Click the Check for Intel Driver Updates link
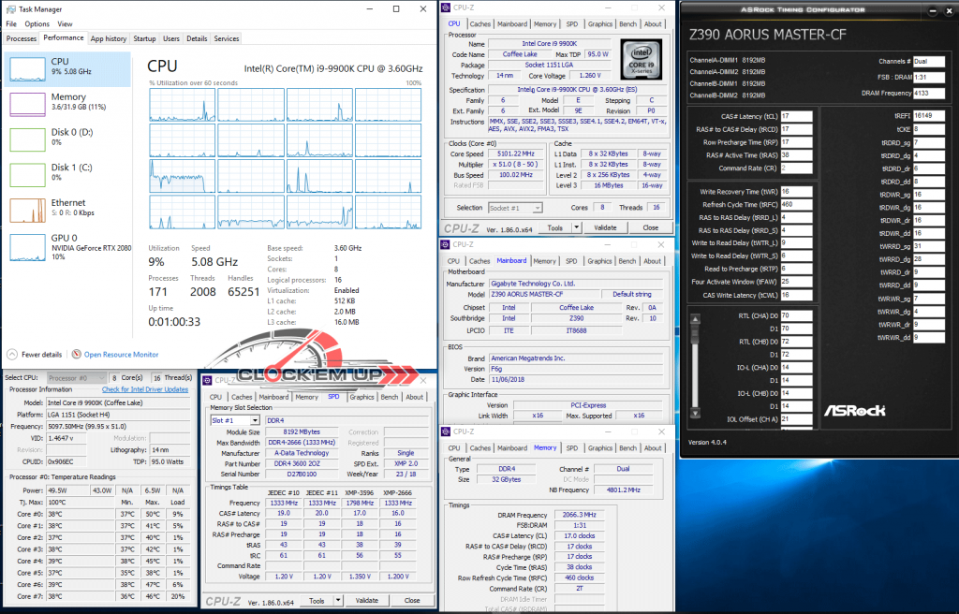The image size is (959, 614). [145, 389]
